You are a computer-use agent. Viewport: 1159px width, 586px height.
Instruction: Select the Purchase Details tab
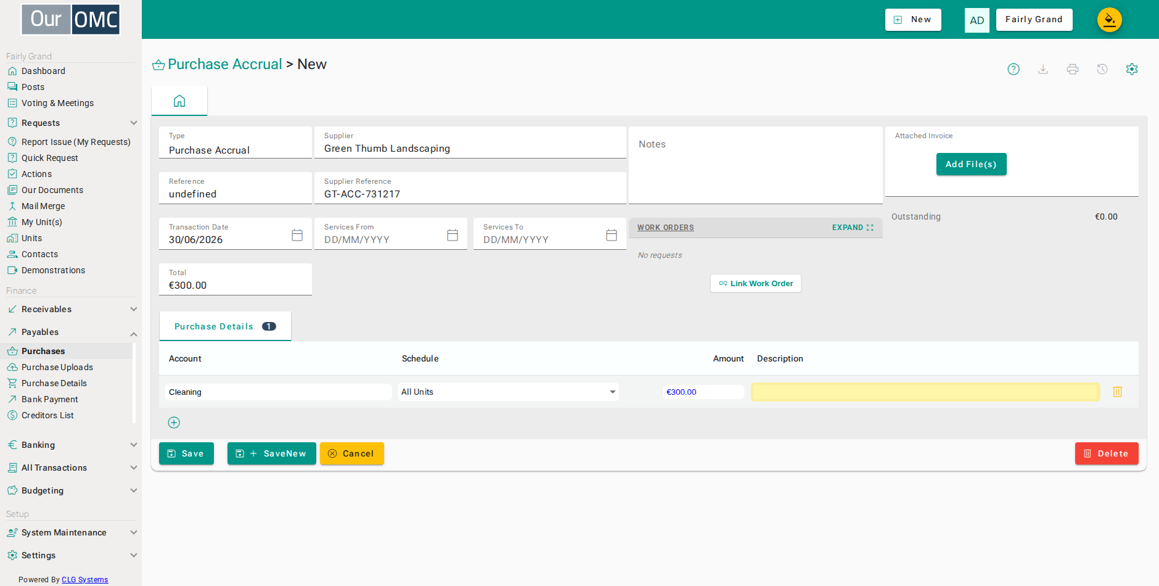click(225, 326)
